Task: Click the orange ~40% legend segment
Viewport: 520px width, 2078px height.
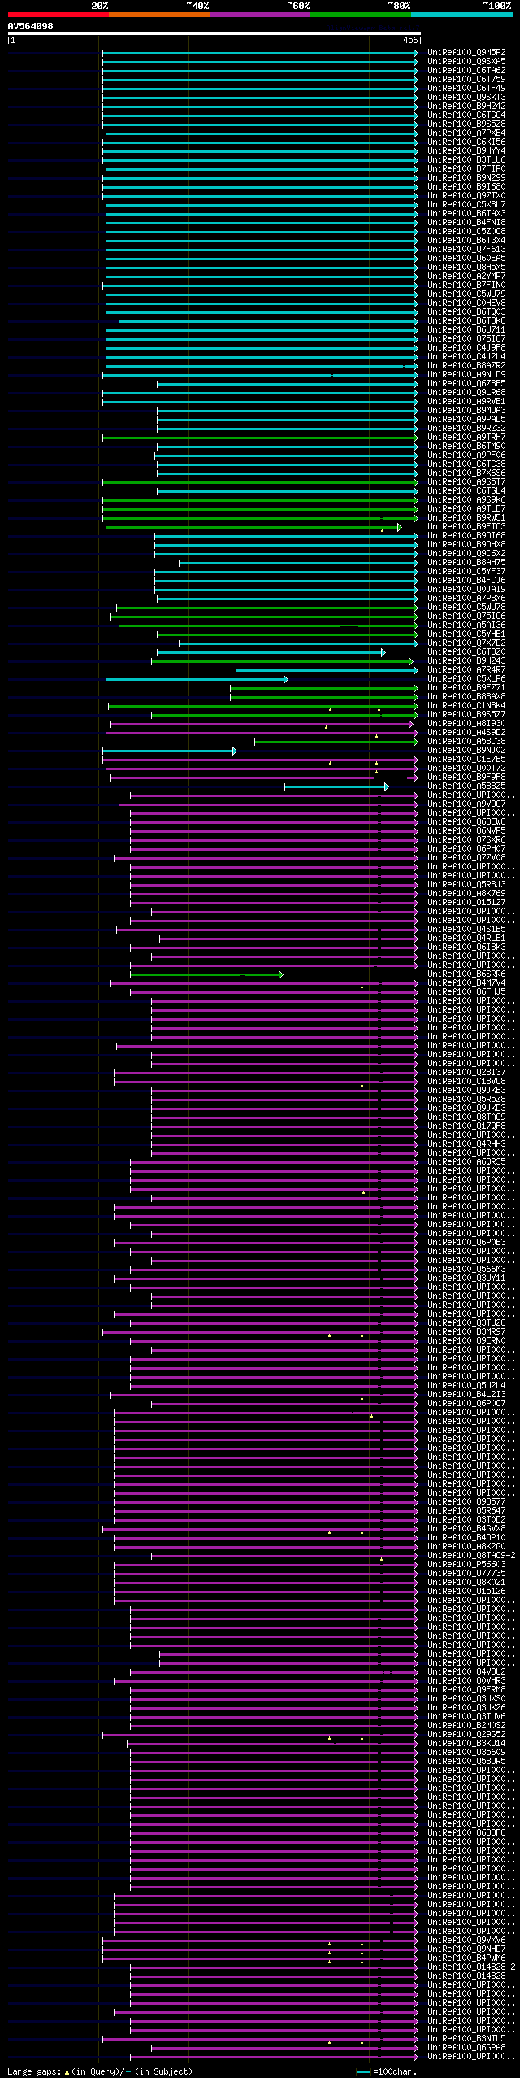Action: (158, 15)
